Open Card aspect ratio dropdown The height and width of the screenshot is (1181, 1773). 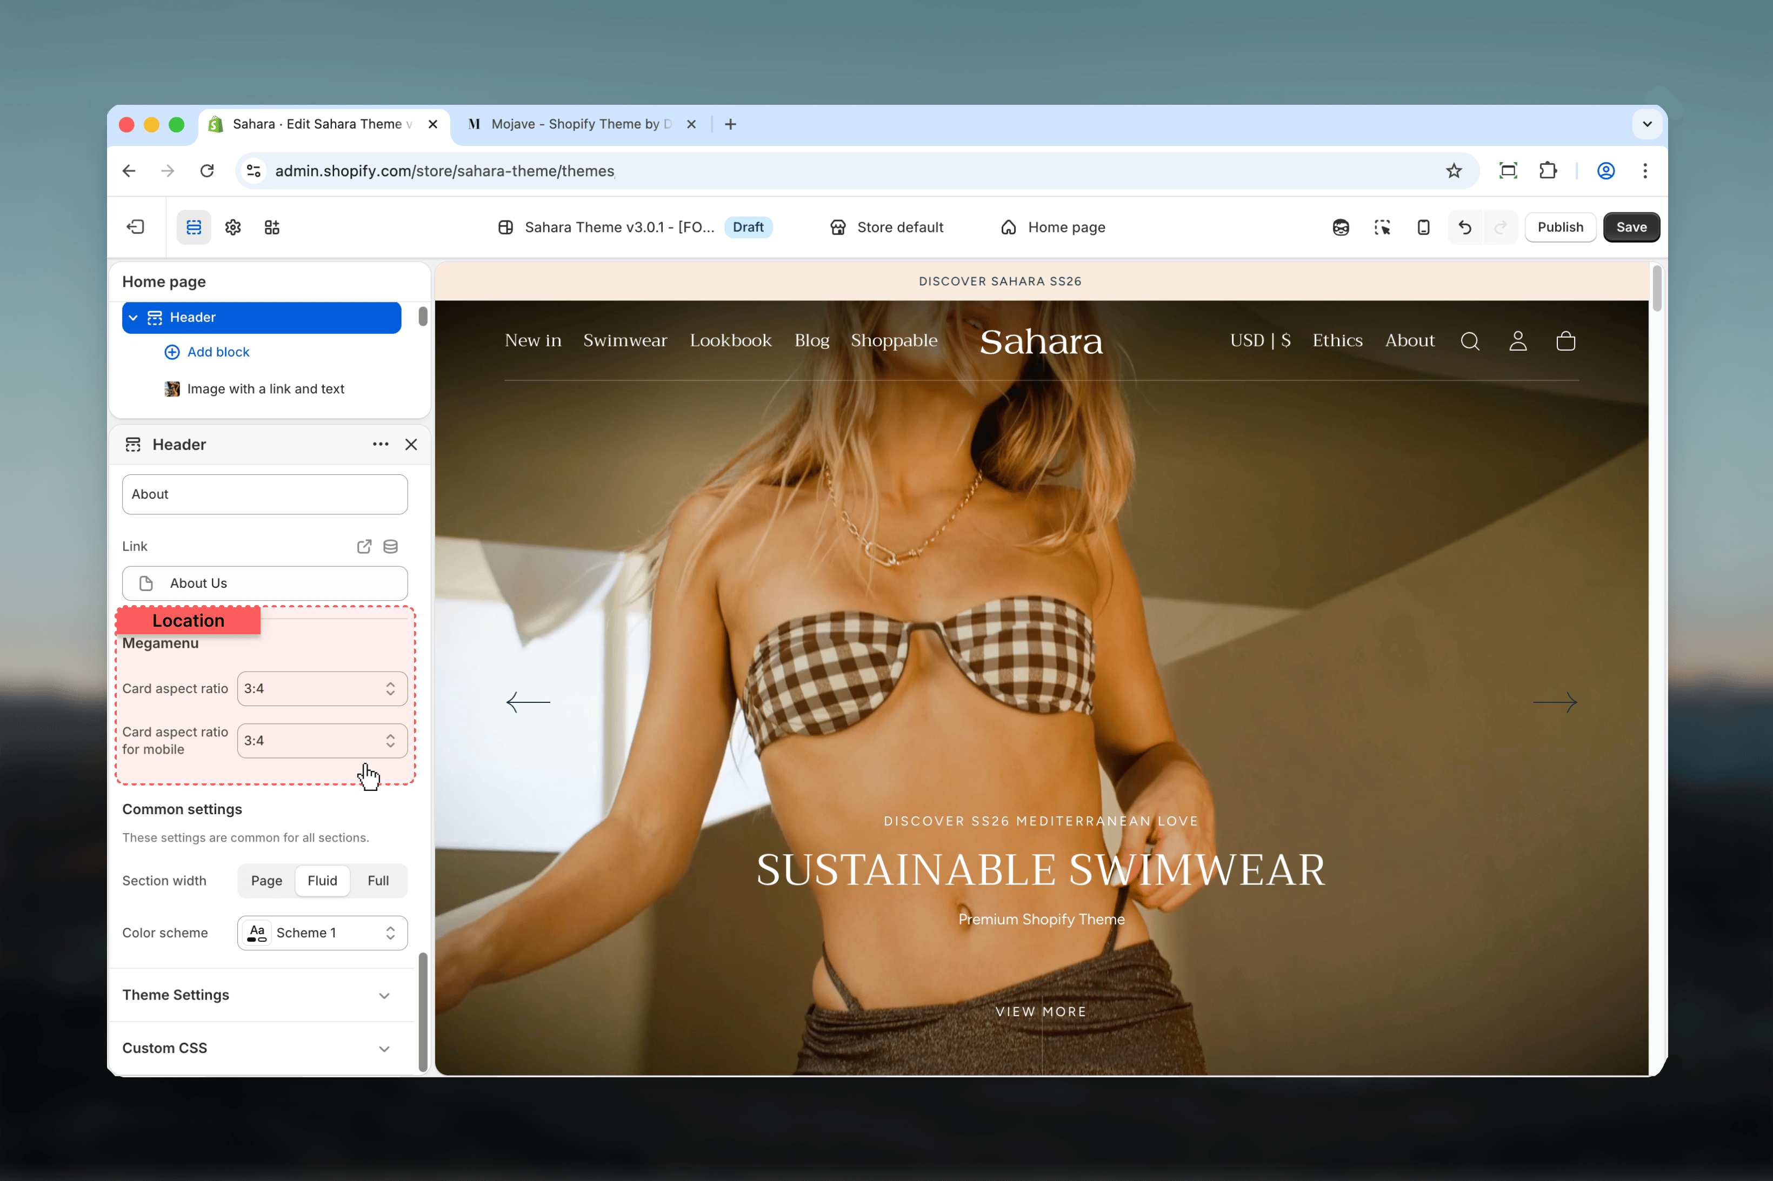tap(323, 688)
